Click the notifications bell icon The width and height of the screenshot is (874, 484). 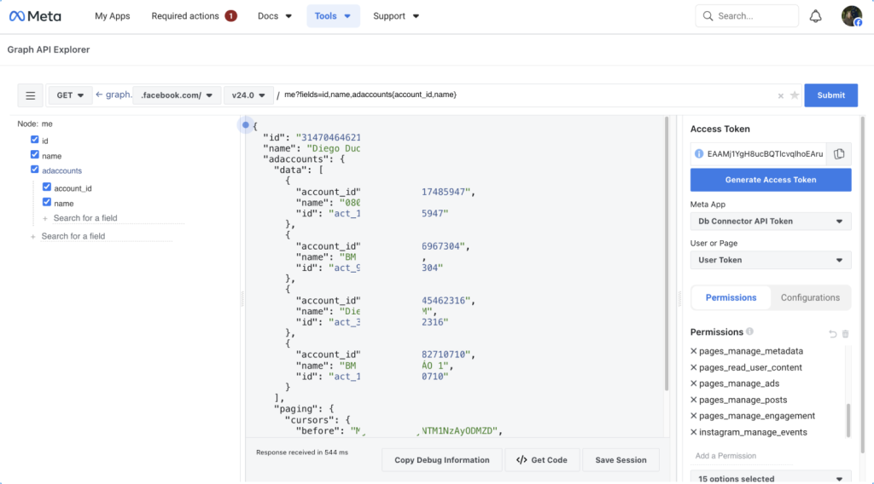(x=815, y=16)
